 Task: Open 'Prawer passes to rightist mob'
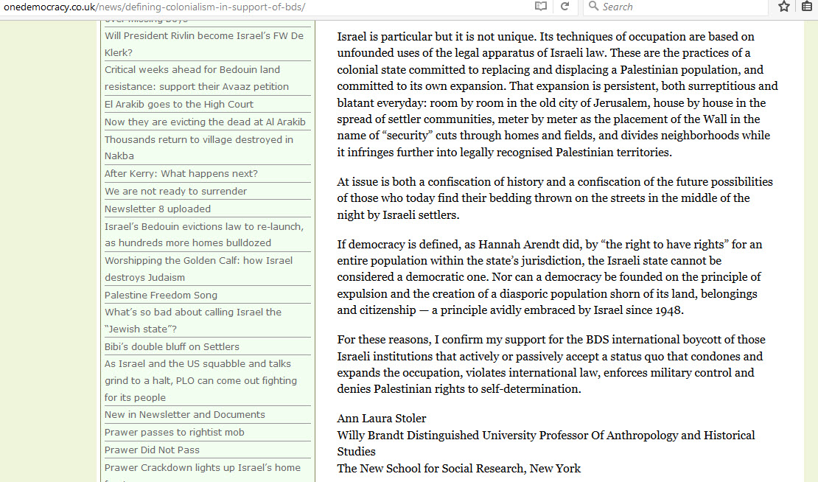coord(174,433)
